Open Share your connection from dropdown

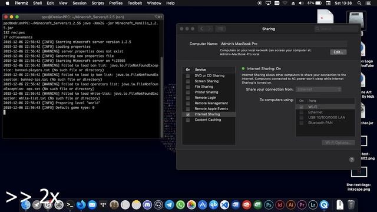click(319, 90)
